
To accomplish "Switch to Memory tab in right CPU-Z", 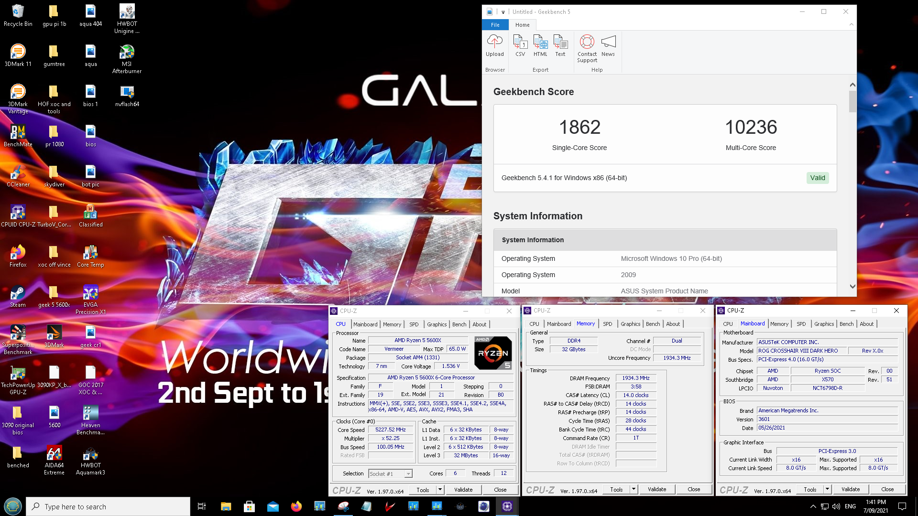I will (779, 324).
